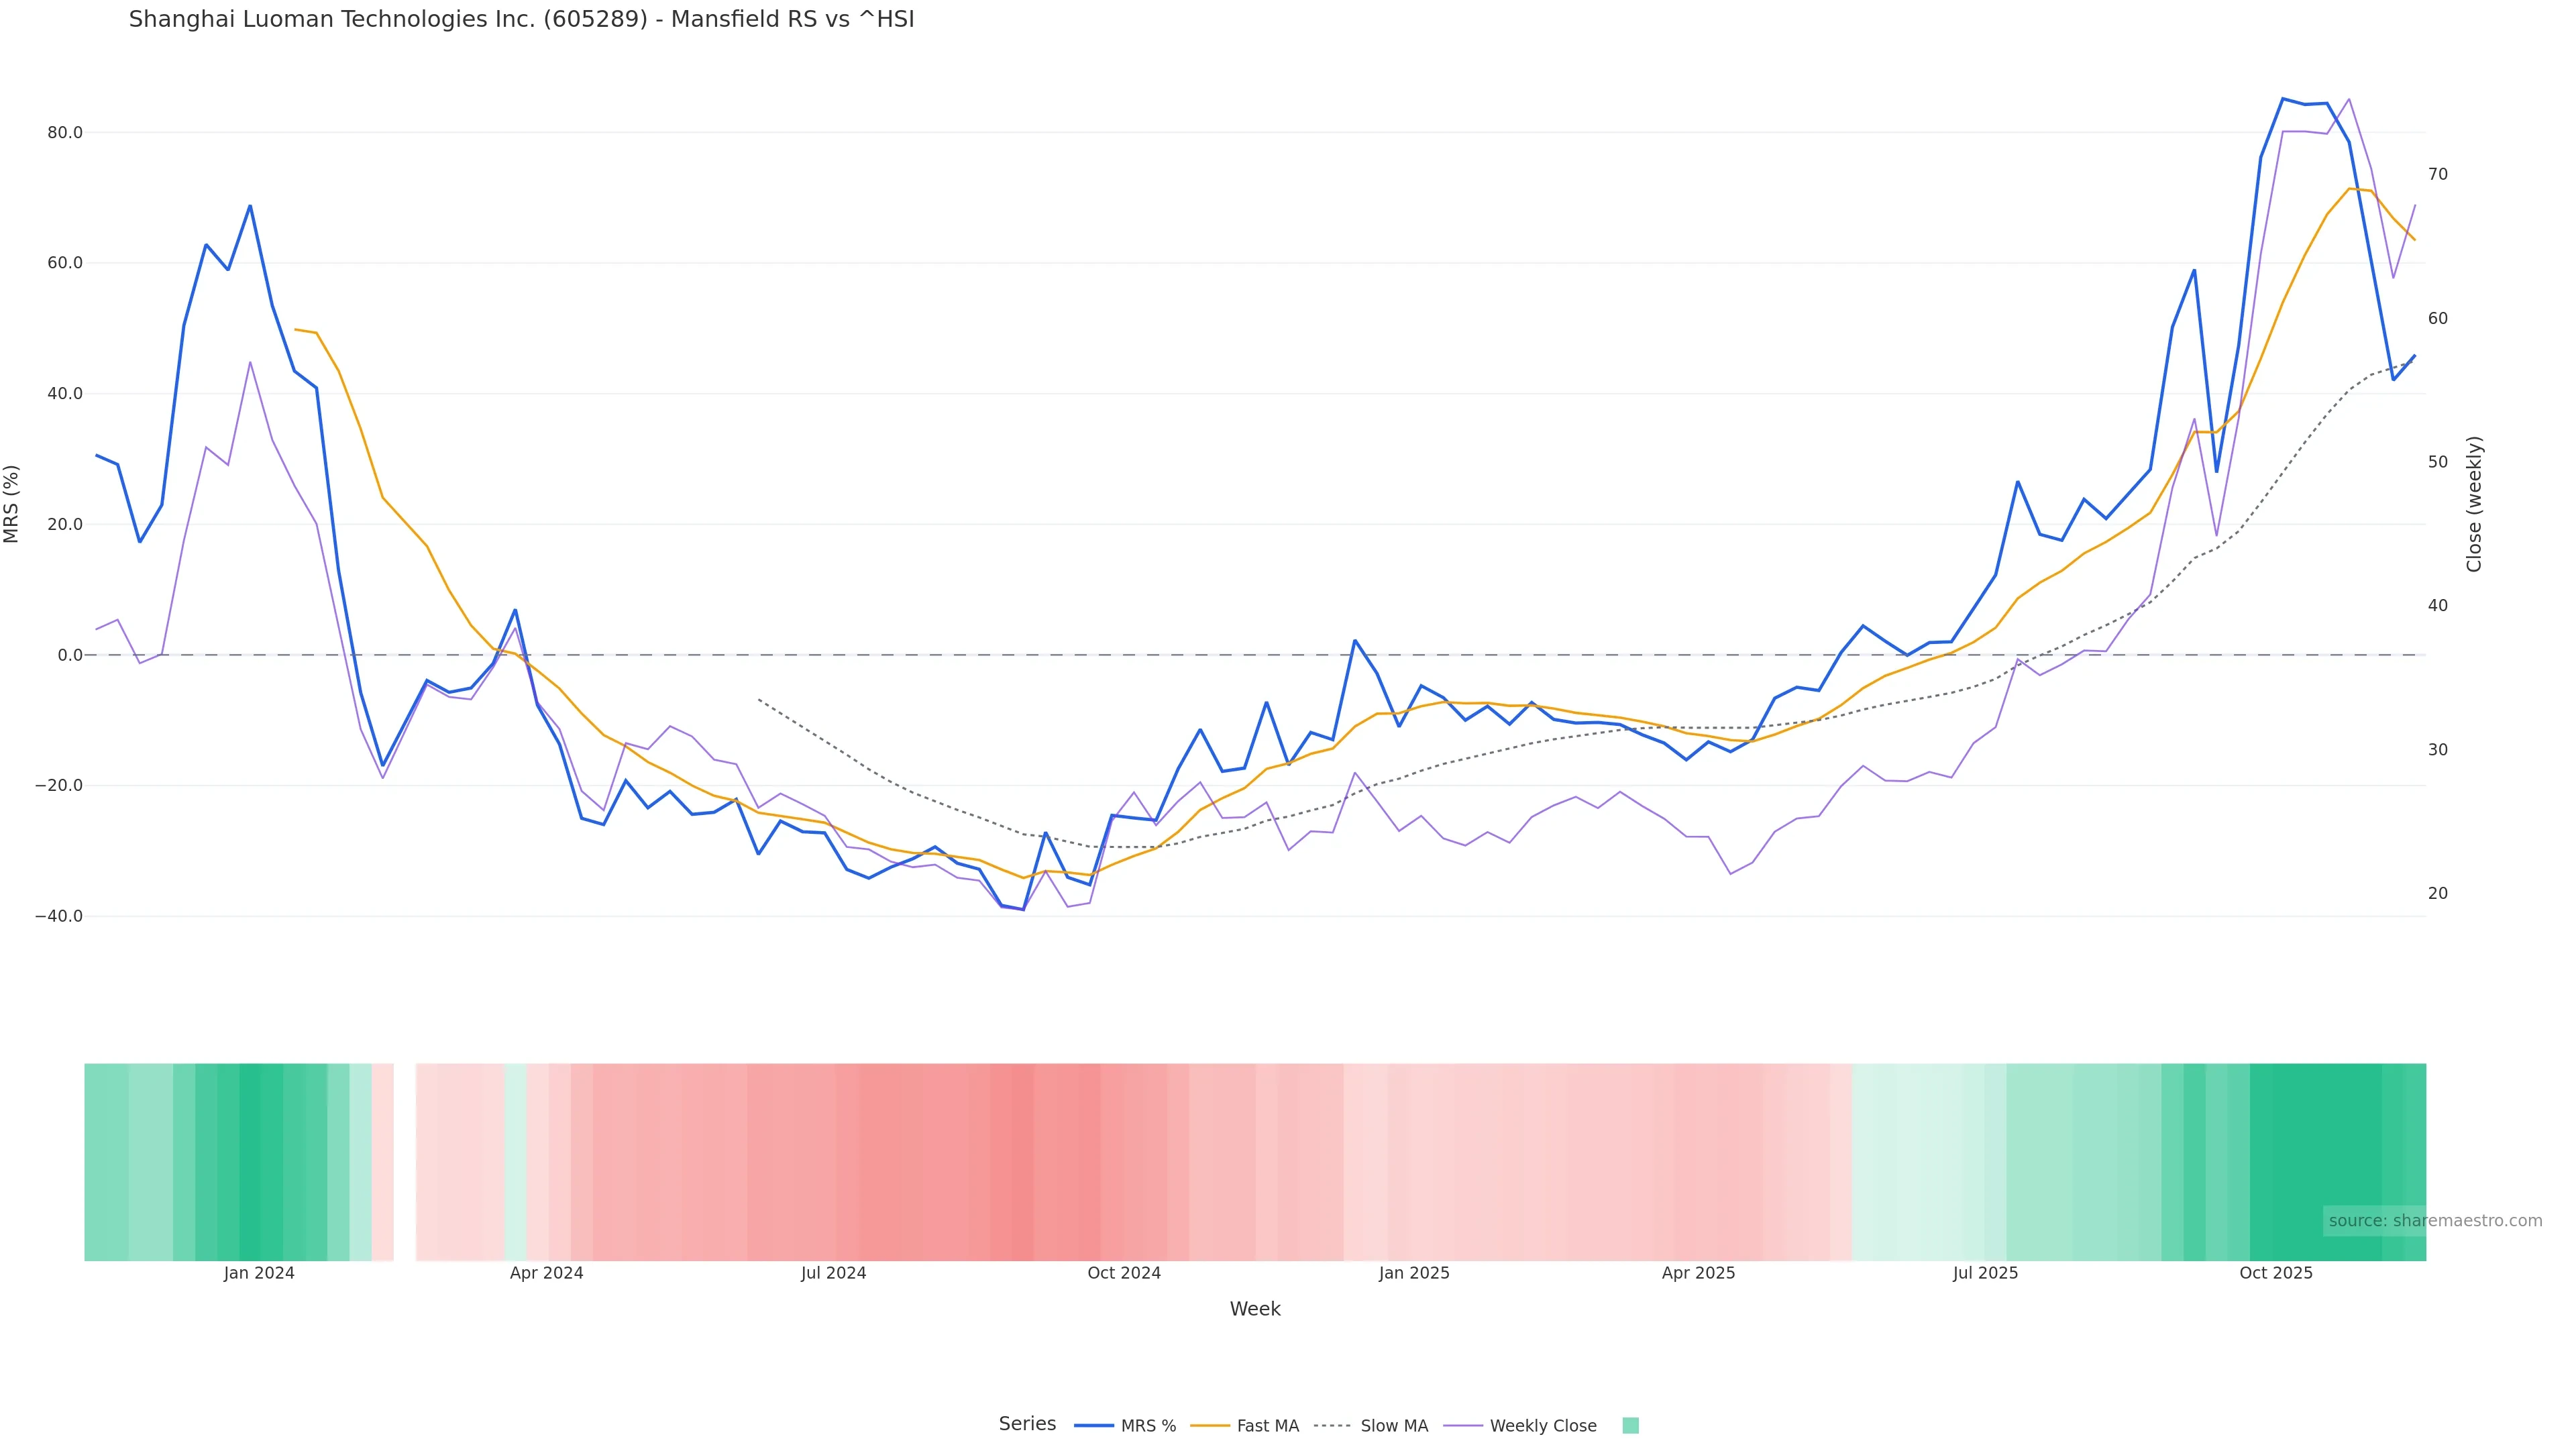Image resolution: width=2576 pixels, height=1449 pixels.
Task: Click the Apr 2025 x-axis label
Action: [1698, 1273]
